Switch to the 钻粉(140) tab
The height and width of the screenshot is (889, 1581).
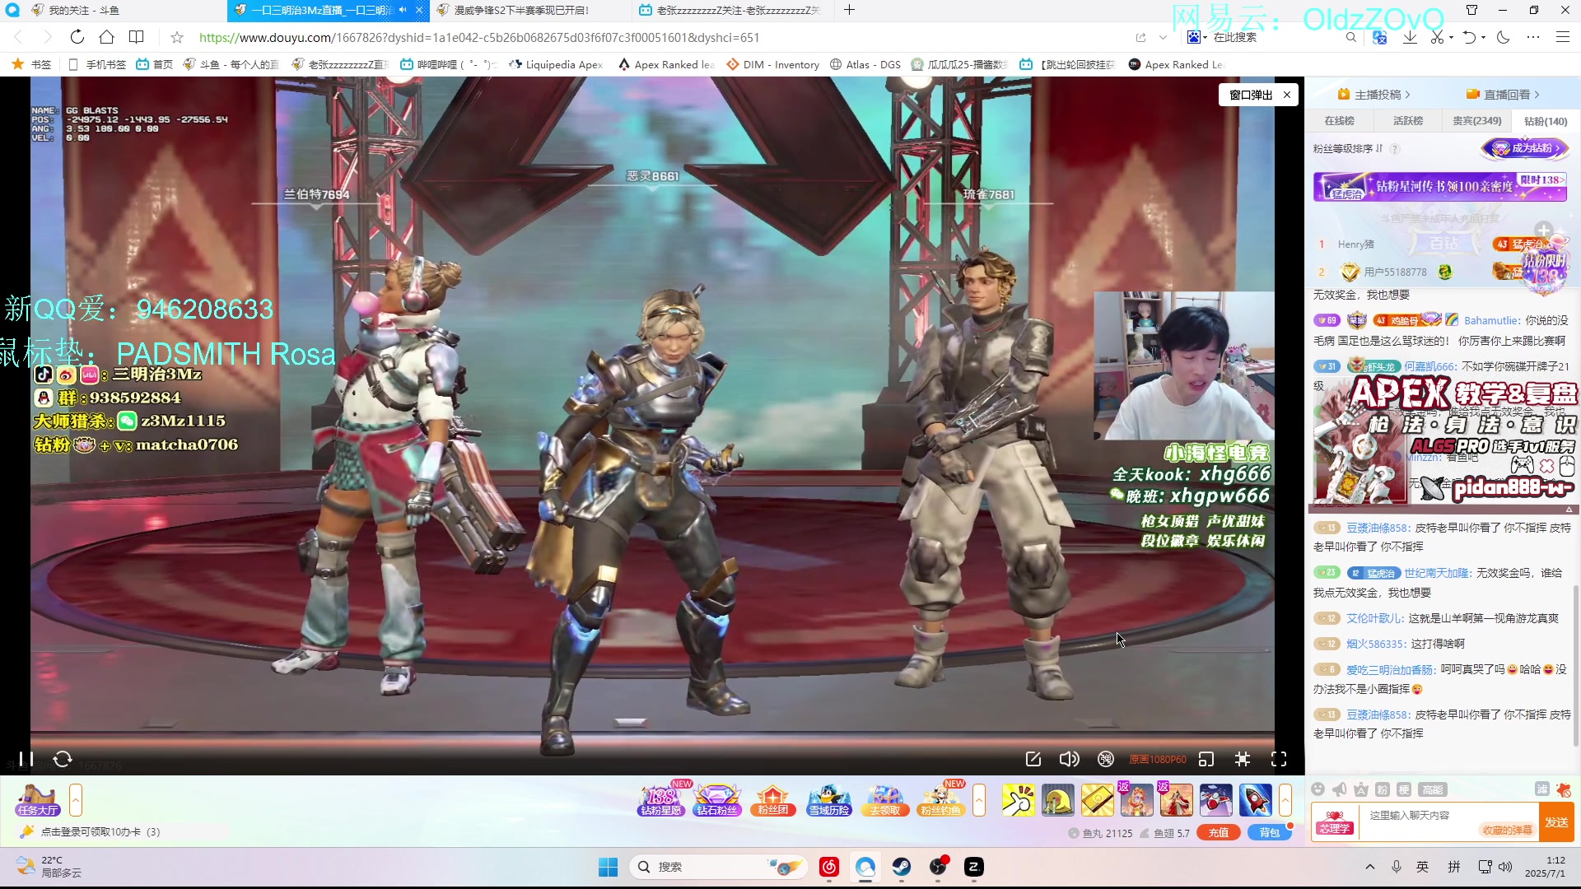(1546, 121)
